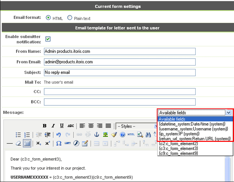
Task: Apply superscript formatting
Action: pos(47,144)
